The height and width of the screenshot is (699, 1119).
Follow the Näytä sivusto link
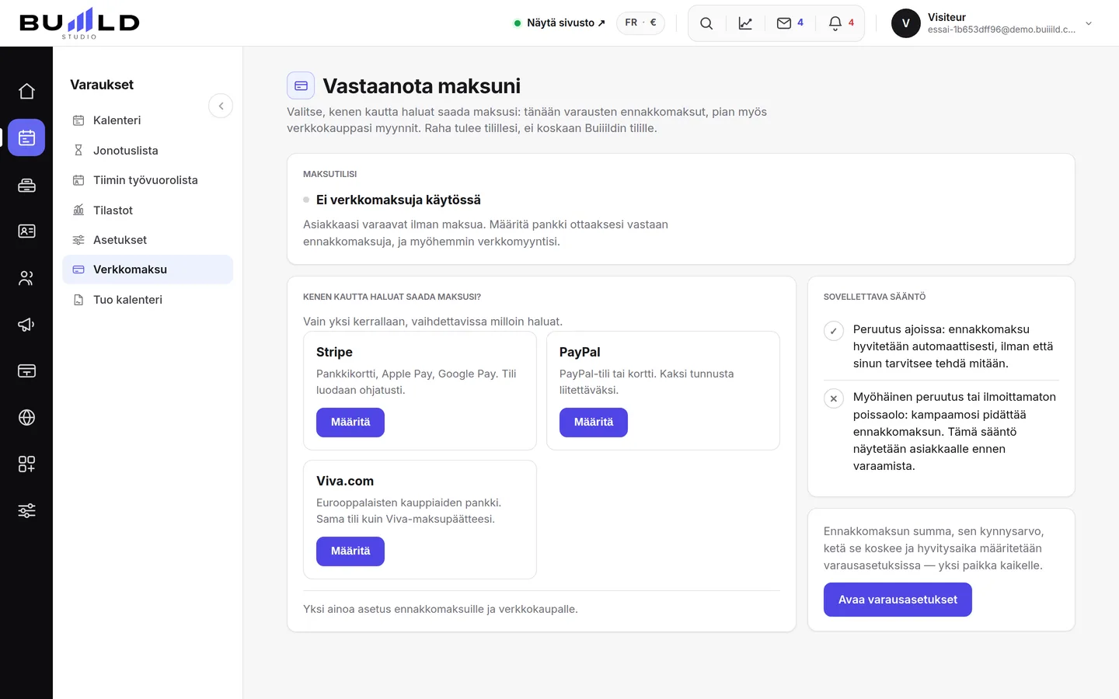(x=559, y=23)
